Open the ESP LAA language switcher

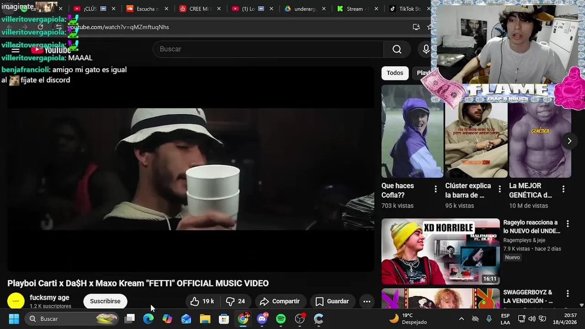click(505, 318)
